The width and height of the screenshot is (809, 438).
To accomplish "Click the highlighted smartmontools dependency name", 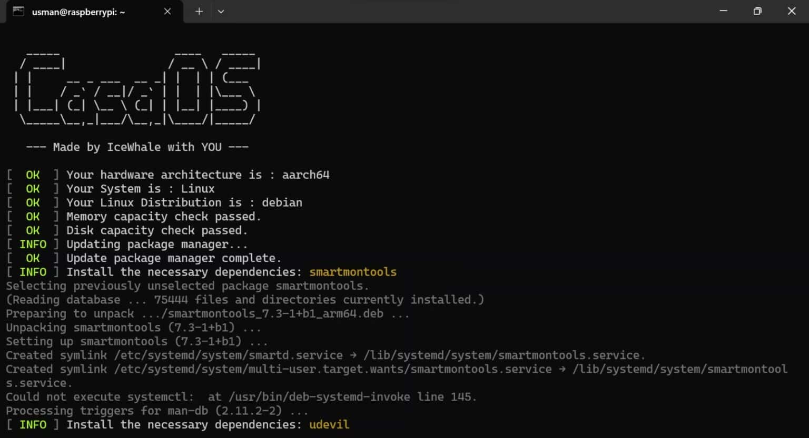I will (353, 272).
